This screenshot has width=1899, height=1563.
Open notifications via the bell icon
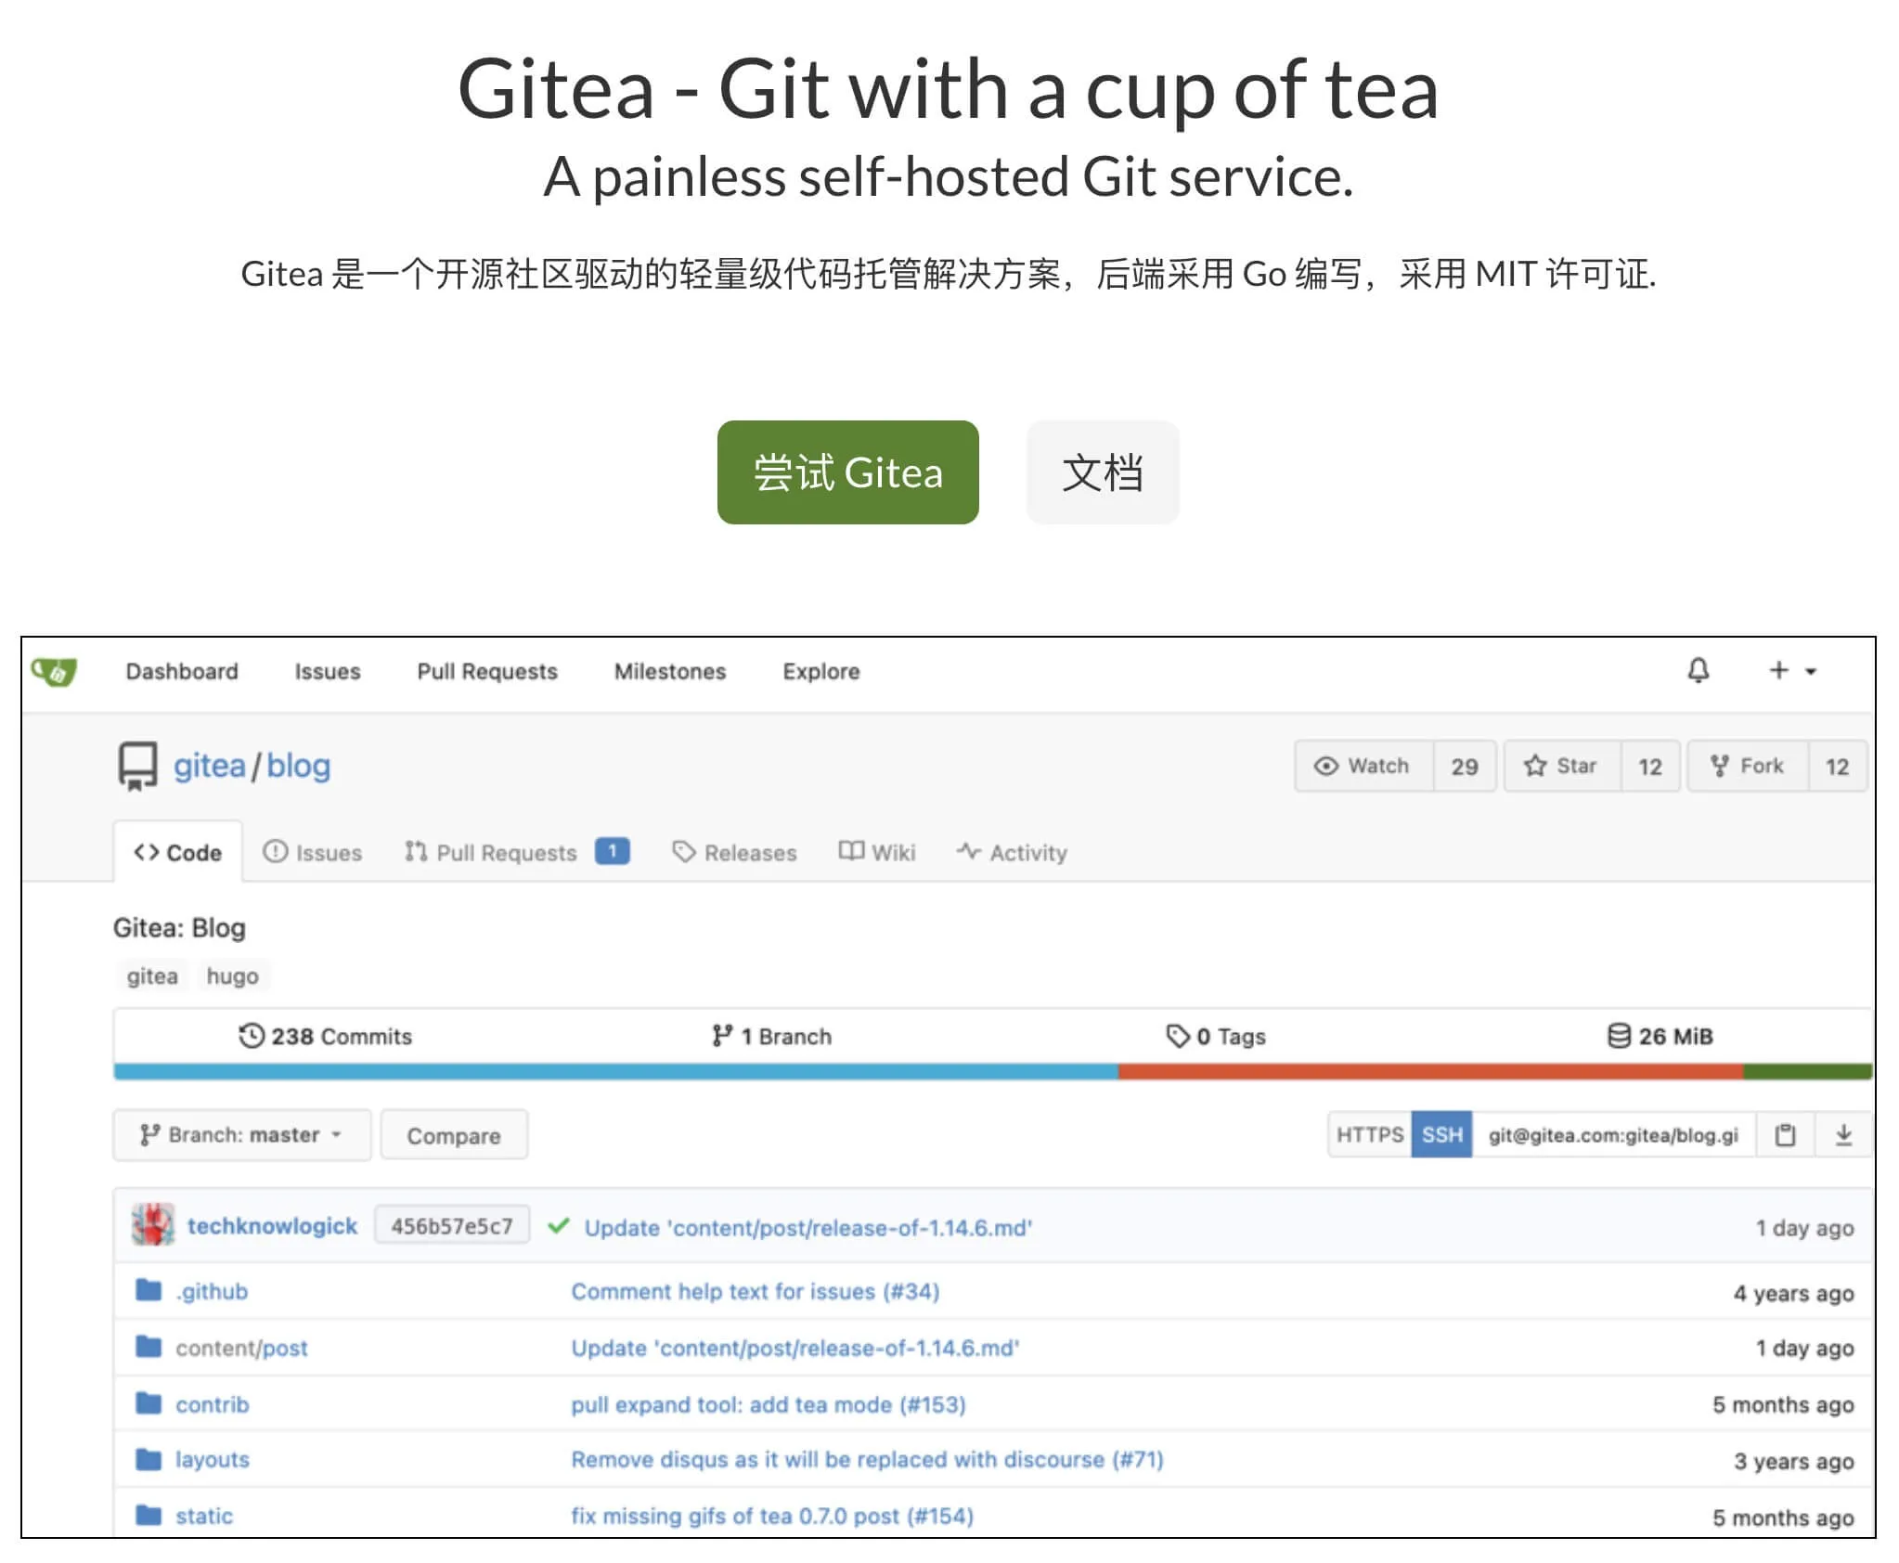pyautogui.click(x=1698, y=670)
